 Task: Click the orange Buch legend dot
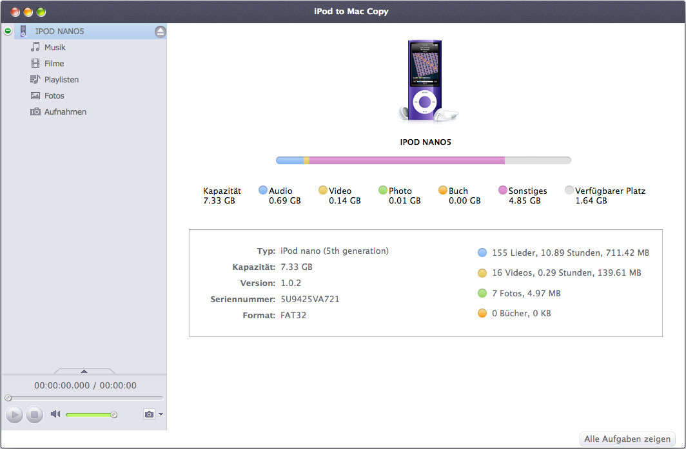pyautogui.click(x=443, y=190)
